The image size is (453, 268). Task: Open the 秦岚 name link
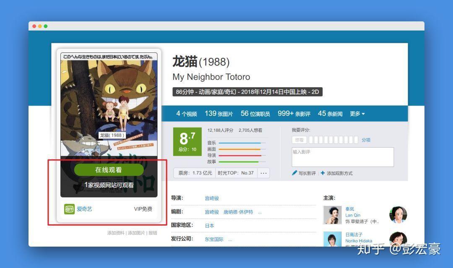(x=349, y=209)
